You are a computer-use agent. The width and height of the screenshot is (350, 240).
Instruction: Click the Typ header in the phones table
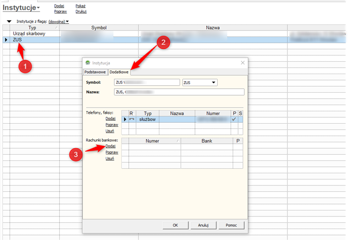(x=147, y=113)
